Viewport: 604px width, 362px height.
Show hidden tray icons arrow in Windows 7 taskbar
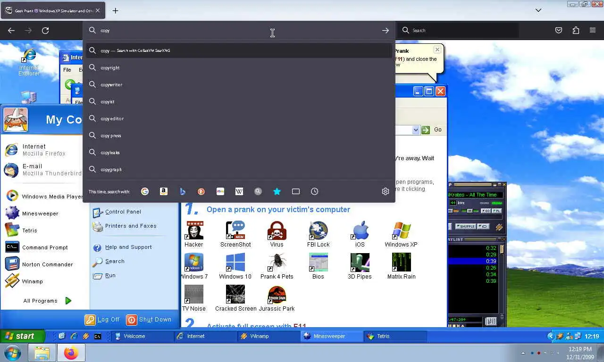tap(523, 353)
